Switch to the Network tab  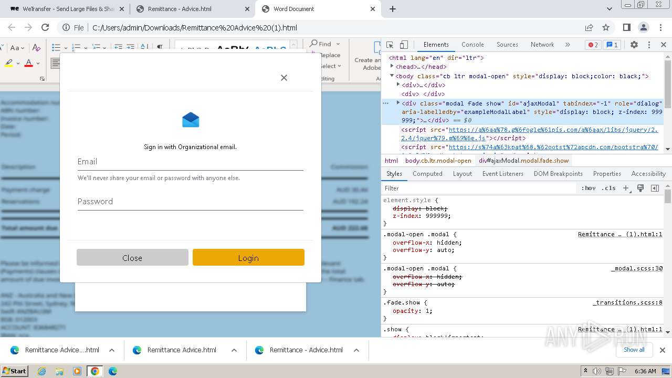point(542,45)
